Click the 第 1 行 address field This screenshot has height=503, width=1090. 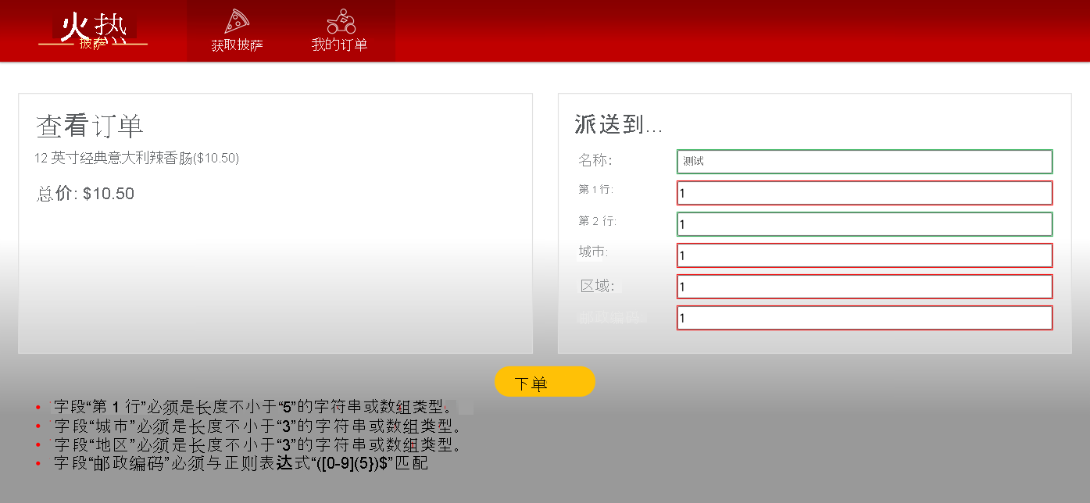[x=863, y=192]
